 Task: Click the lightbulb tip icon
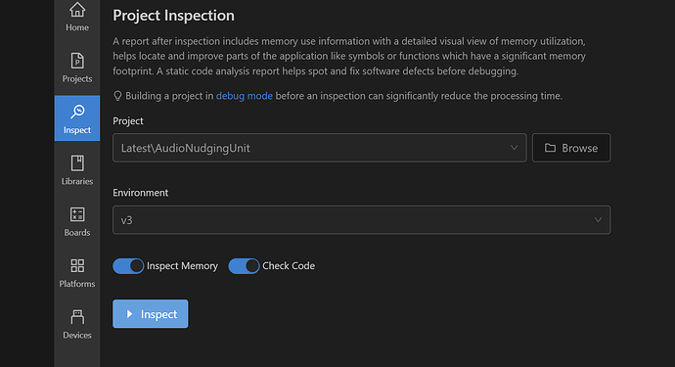(x=117, y=96)
